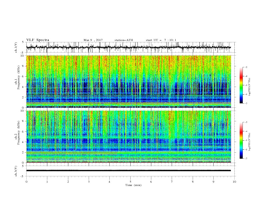This screenshot has height=204, width=264.
Task: Click the 'VLF Spectra' plot title
Action: click(x=38, y=40)
